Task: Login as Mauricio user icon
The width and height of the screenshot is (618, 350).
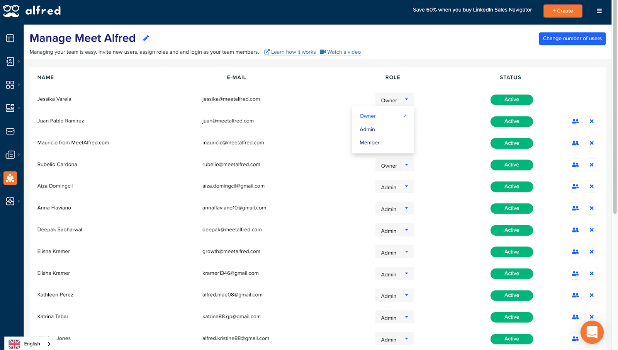Action: (575, 143)
